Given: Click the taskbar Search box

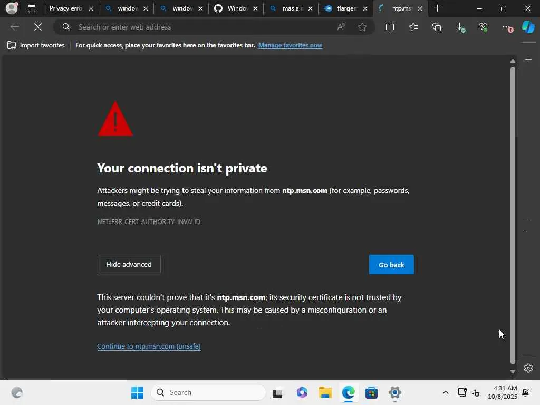Looking at the screenshot, I should pos(208,392).
